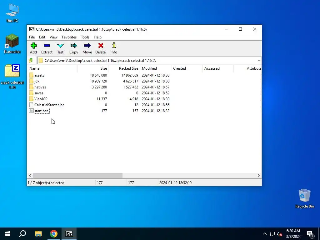Click status bar selection count text
The height and width of the screenshot is (240, 320).
[x=46, y=182]
